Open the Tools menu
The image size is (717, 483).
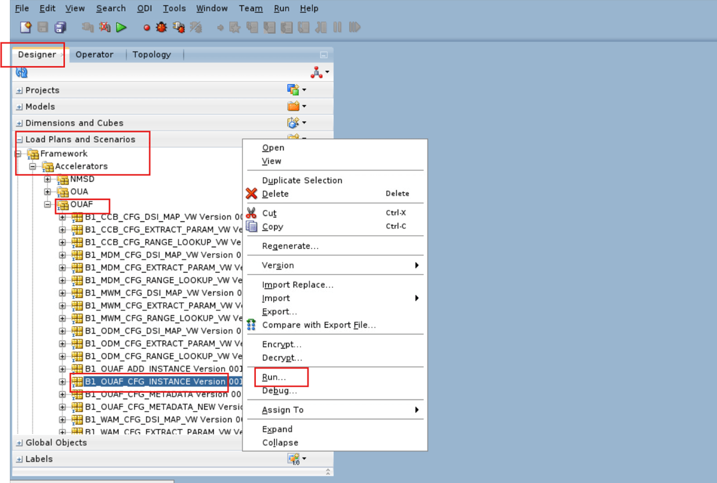[174, 8]
